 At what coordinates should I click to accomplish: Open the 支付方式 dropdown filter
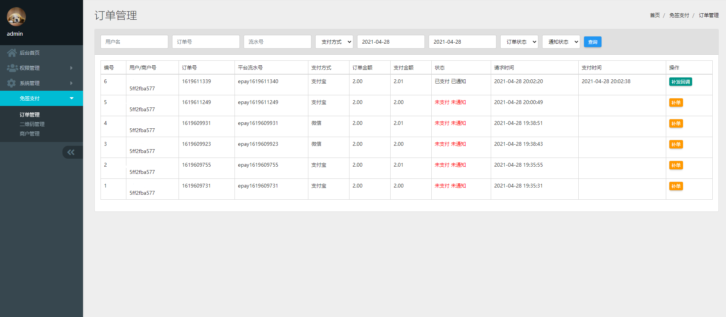pyautogui.click(x=334, y=42)
